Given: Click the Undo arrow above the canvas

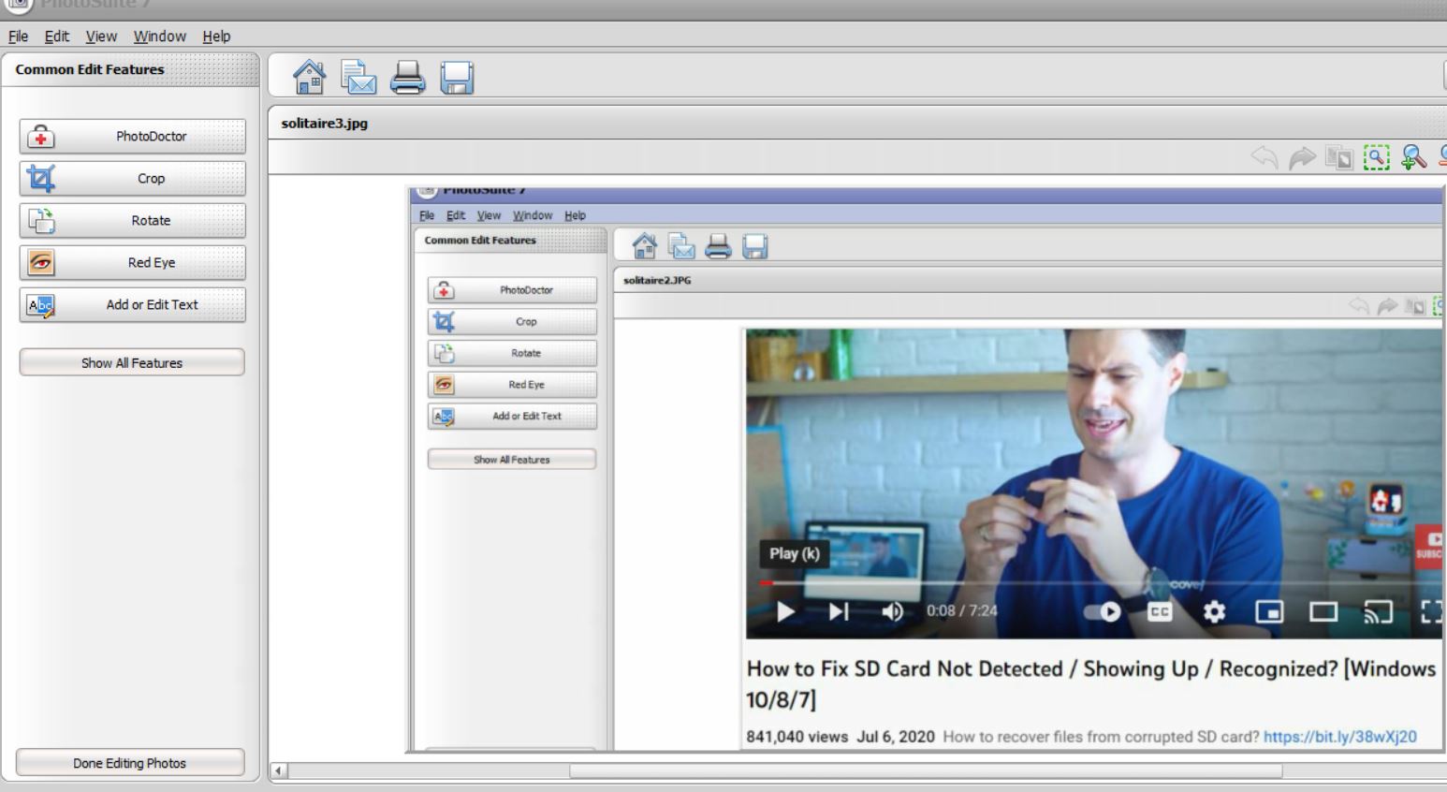Looking at the screenshot, I should point(1264,157).
